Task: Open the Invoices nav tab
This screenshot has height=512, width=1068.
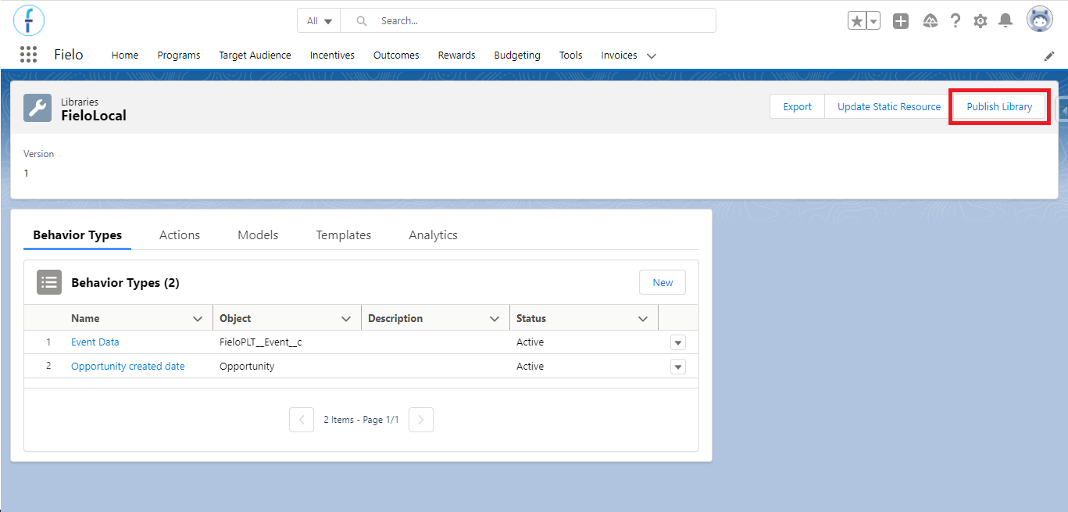Action: (619, 55)
